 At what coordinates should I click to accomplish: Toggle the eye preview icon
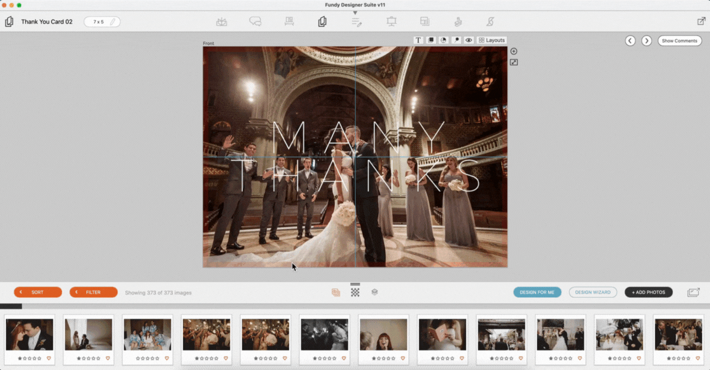(469, 40)
